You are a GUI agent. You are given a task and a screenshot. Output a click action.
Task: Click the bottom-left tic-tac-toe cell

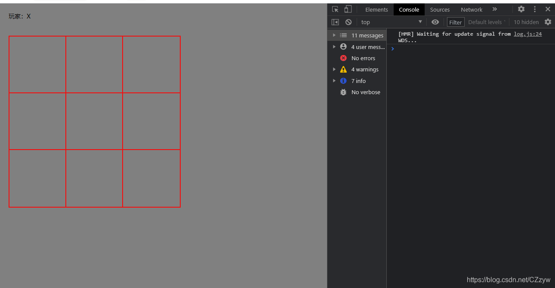(37, 178)
